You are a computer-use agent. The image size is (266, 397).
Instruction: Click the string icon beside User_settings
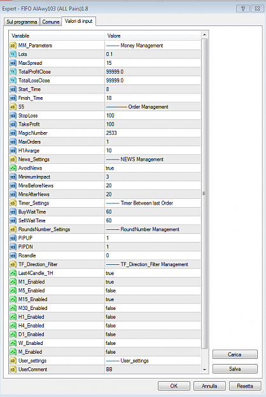pyautogui.click(x=13, y=361)
